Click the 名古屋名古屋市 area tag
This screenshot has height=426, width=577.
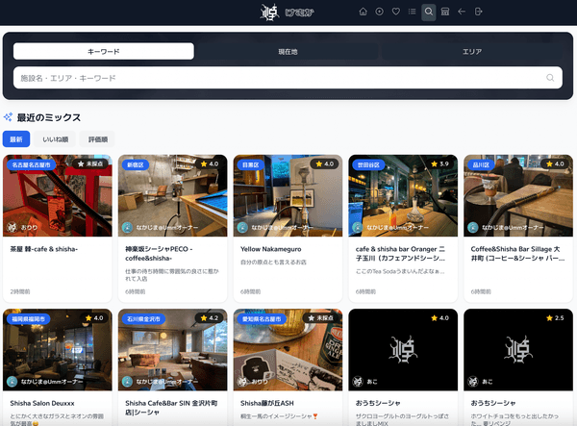click(32, 164)
